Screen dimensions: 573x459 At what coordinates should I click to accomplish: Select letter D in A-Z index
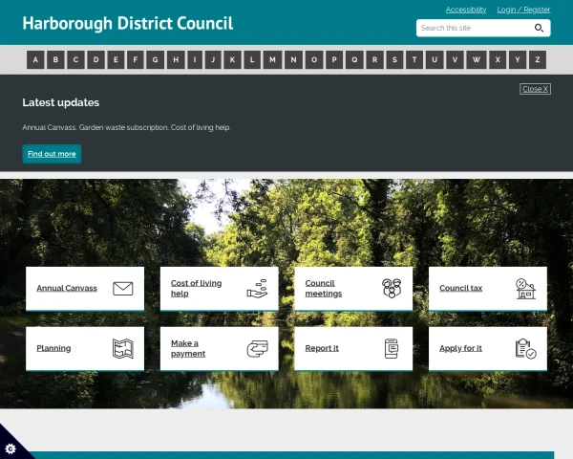click(x=96, y=59)
